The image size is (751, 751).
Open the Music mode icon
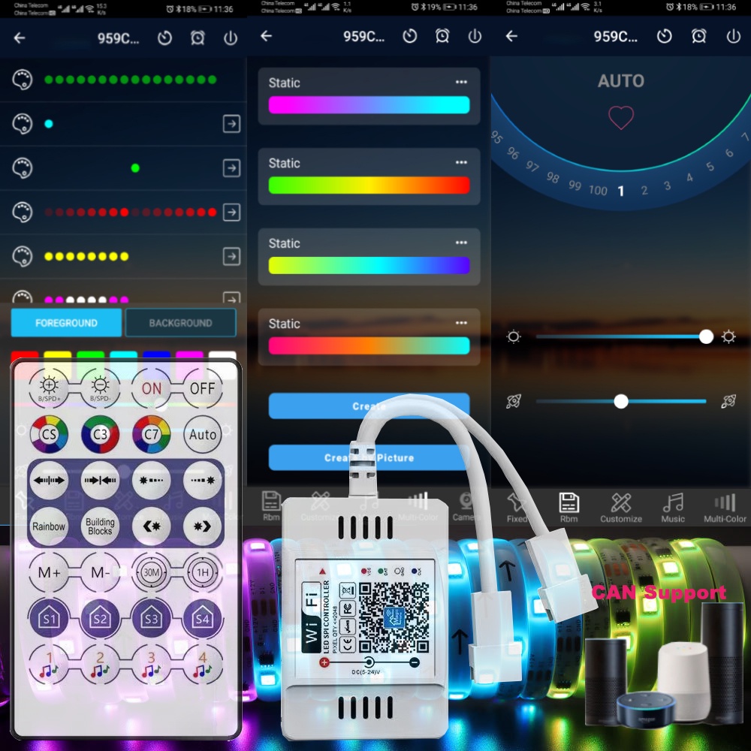coord(673,507)
